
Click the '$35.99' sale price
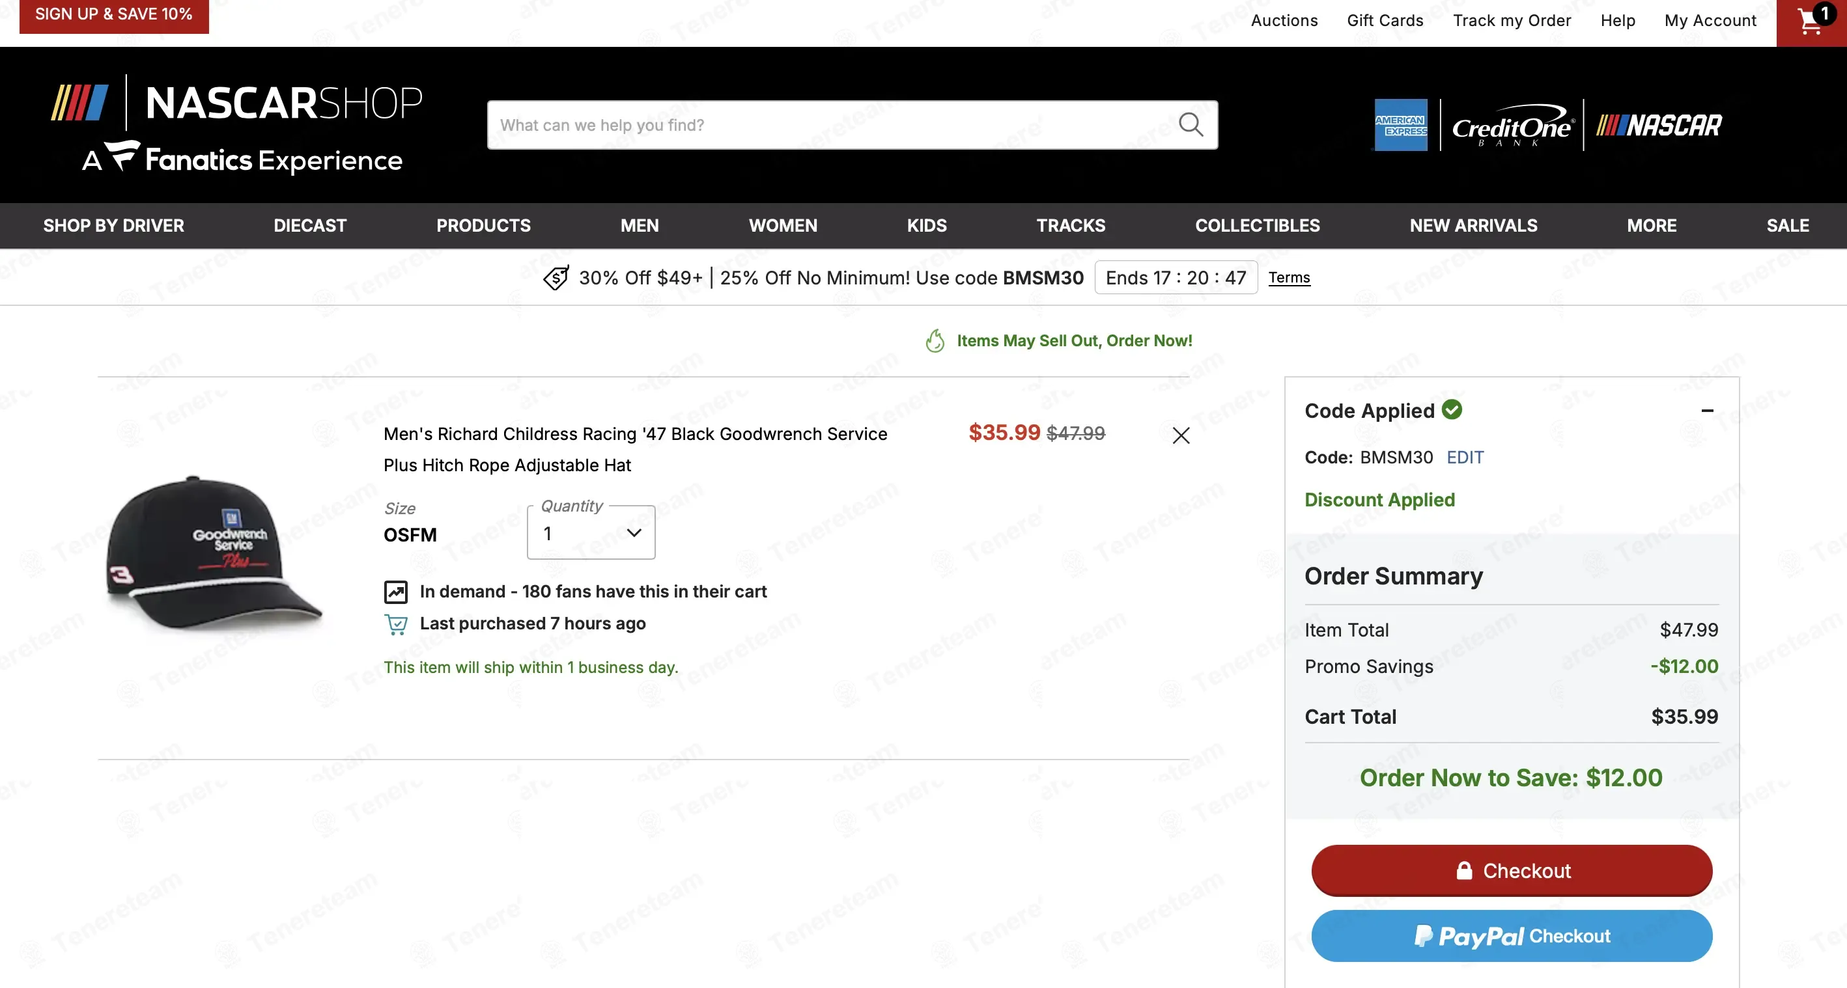point(1004,432)
